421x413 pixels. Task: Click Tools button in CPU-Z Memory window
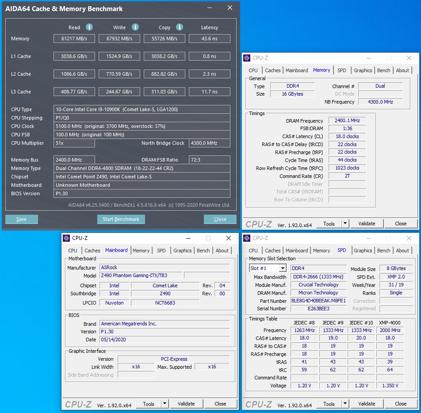point(329,224)
